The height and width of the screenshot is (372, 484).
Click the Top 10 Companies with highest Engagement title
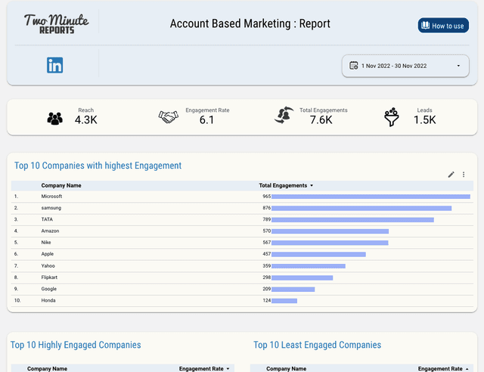click(98, 166)
